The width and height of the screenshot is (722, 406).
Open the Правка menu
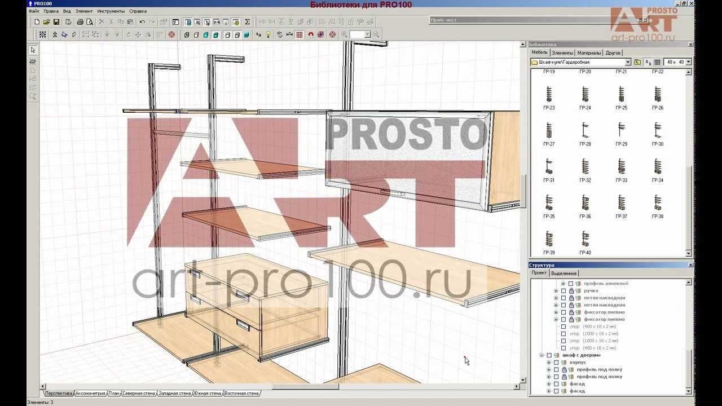click(51, 11)
